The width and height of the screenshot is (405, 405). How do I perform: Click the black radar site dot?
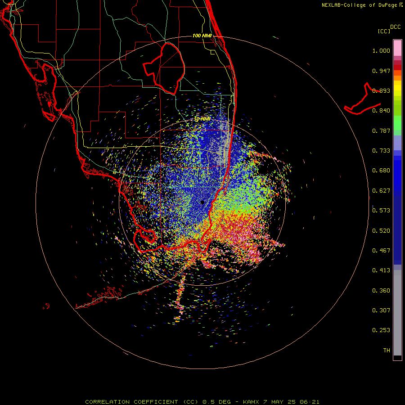(202, 202)
